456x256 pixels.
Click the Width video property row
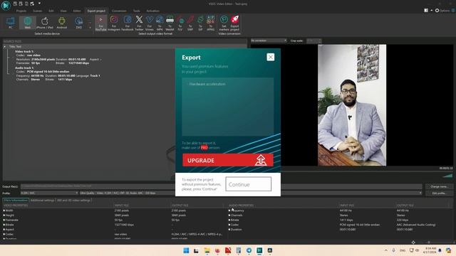click(x=113, y=210)
